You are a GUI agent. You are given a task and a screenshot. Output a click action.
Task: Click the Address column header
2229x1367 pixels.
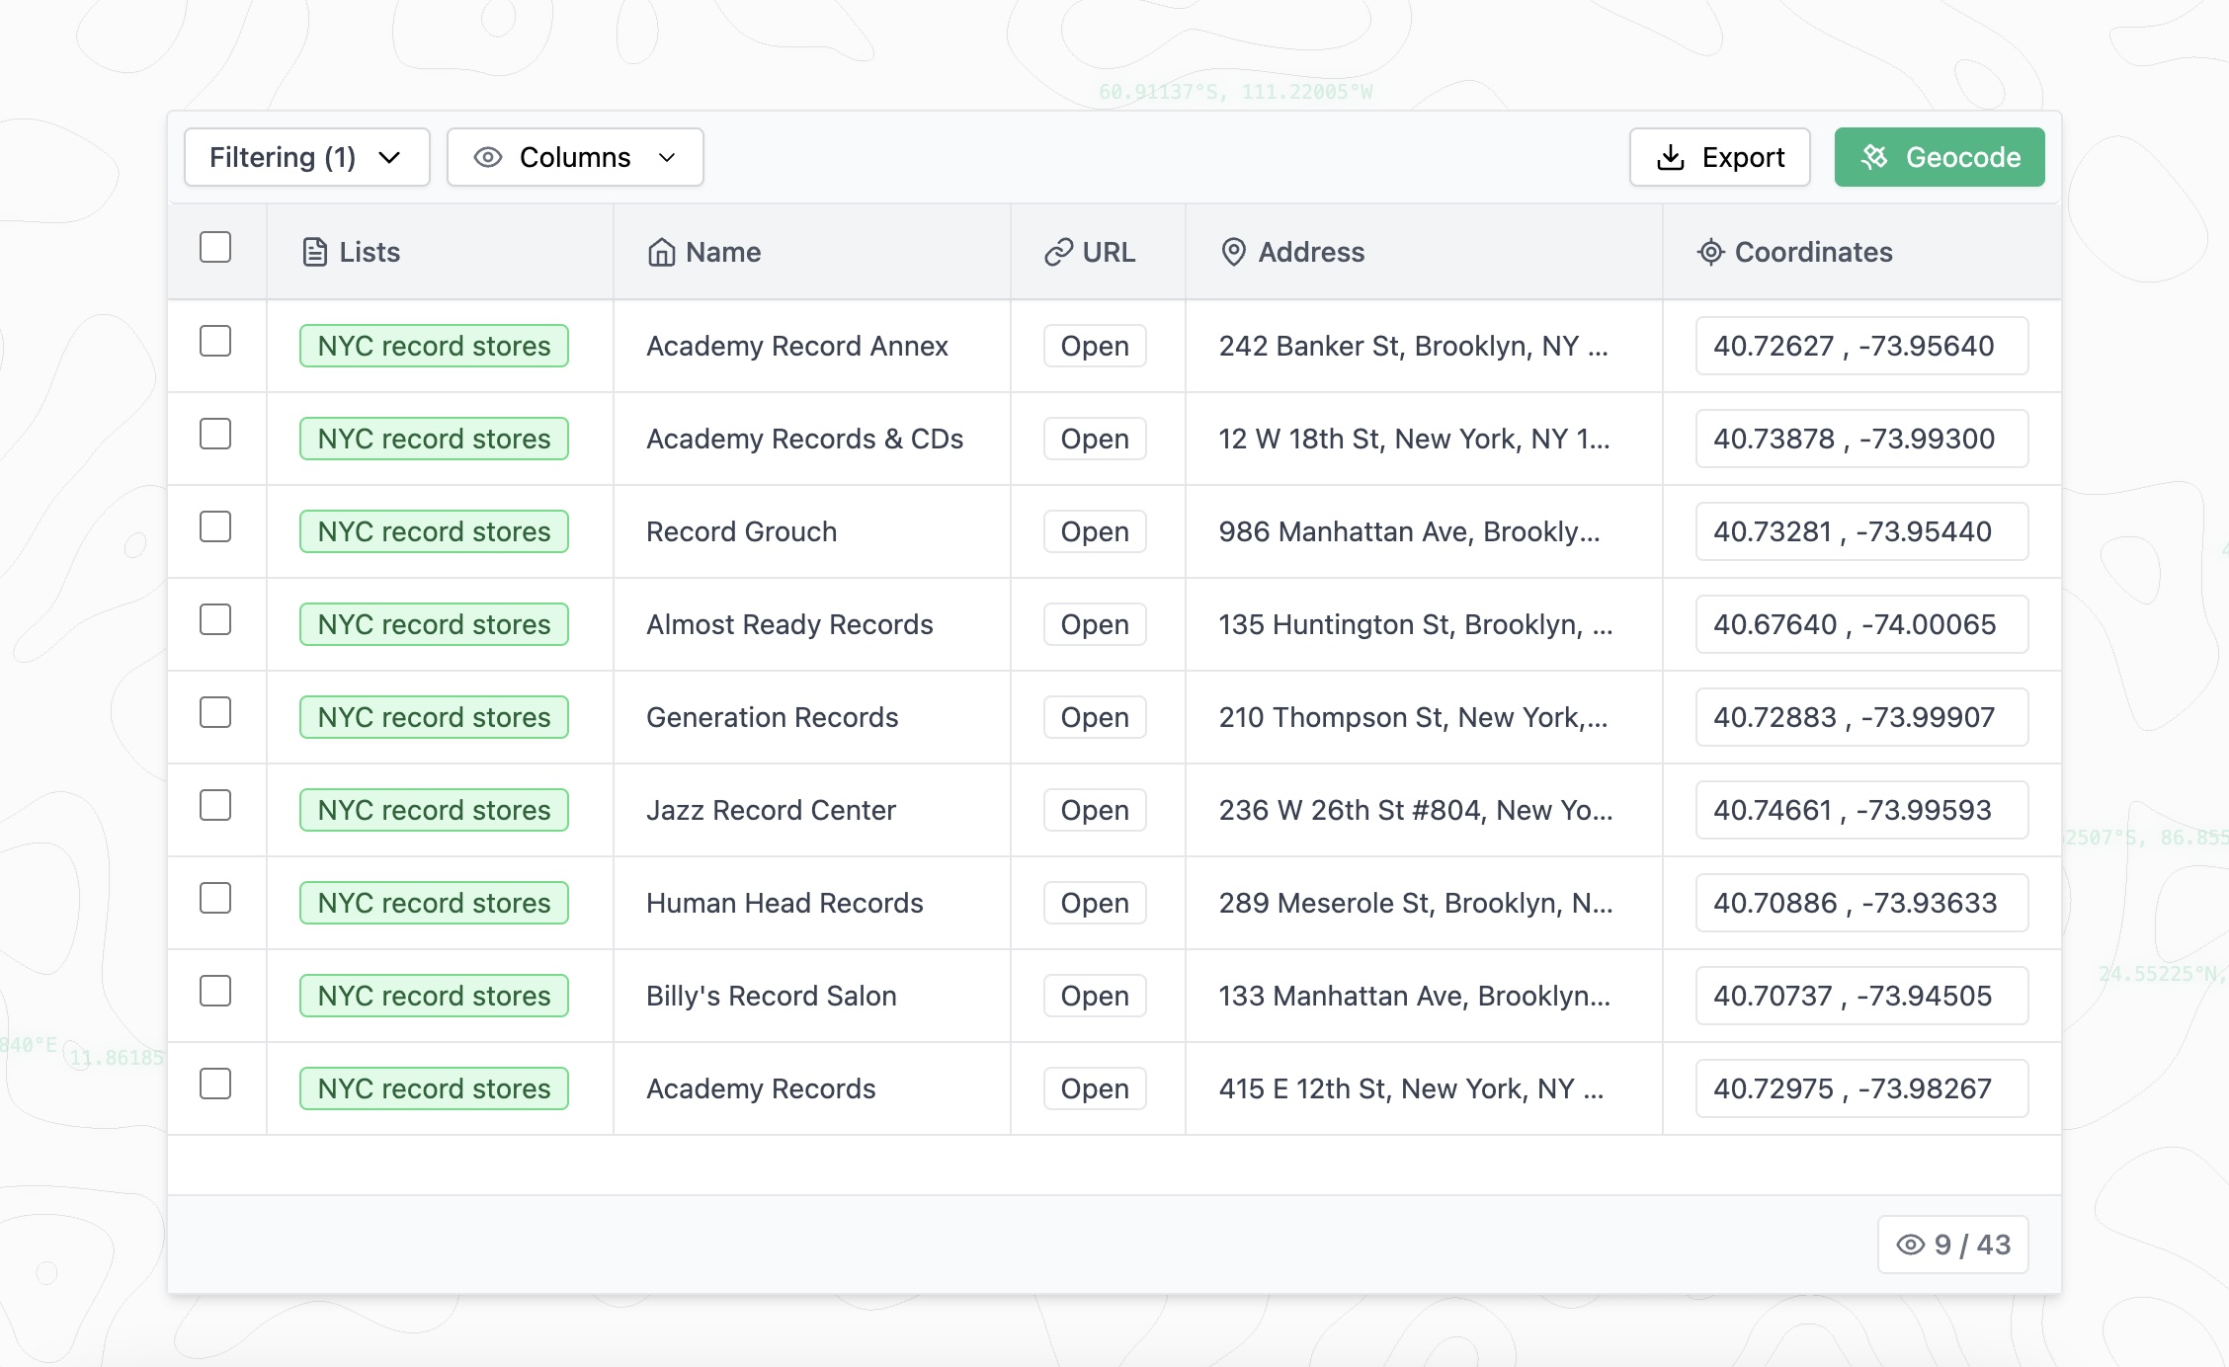pyautogui.click(x=1311, y=252)
